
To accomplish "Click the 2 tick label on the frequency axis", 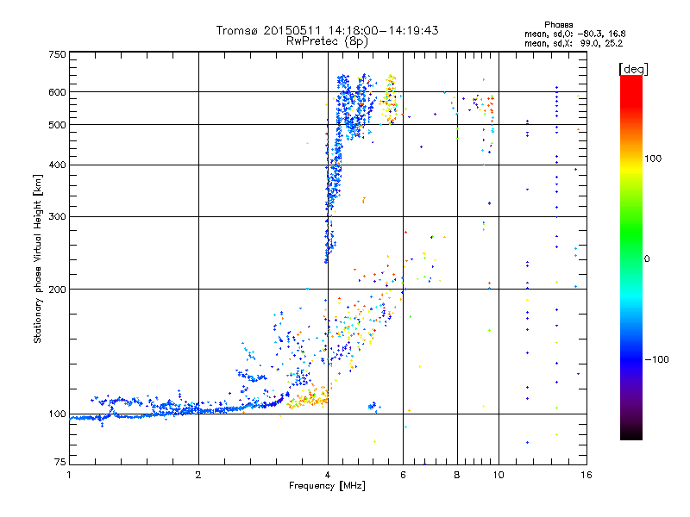I will point(198,475).
